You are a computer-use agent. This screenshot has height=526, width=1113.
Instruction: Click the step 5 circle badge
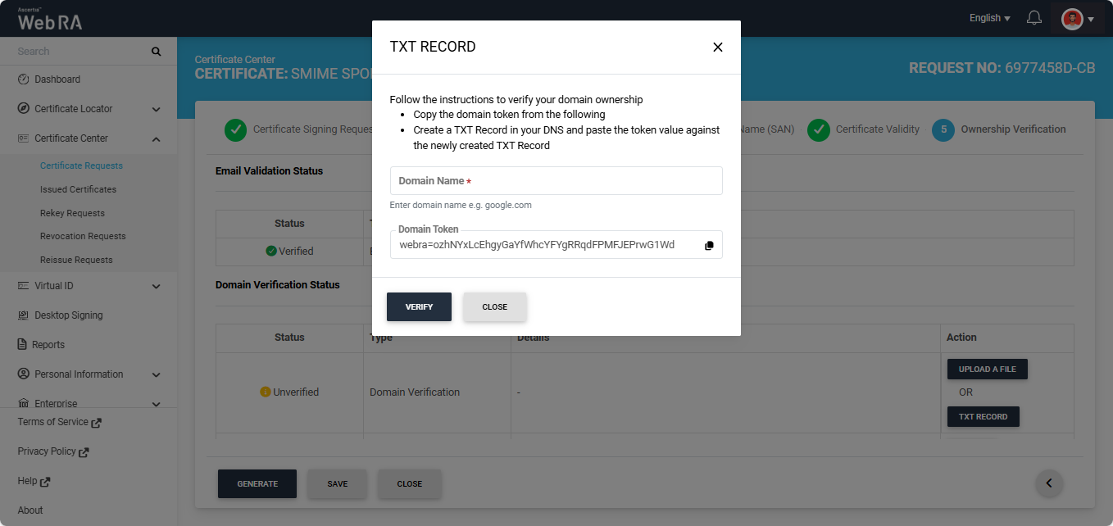(943, 129)
